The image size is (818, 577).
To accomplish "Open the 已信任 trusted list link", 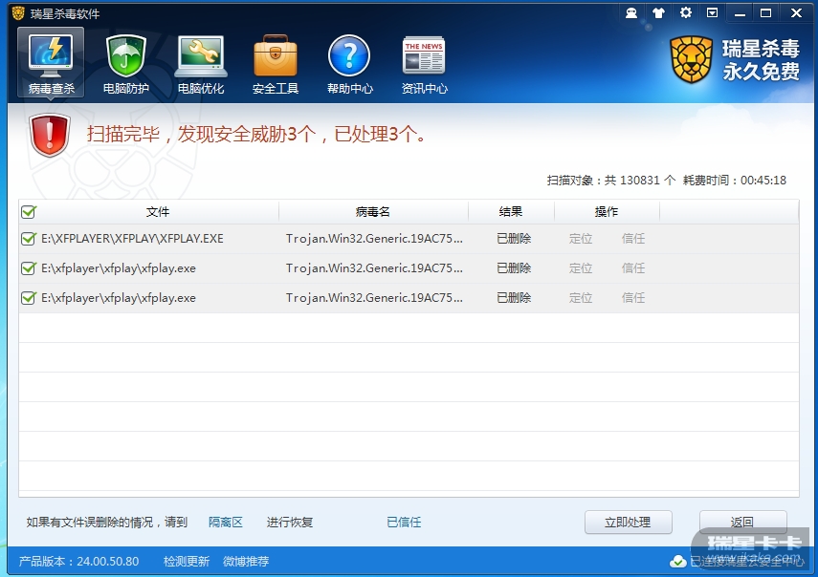I will pos(404,523).
